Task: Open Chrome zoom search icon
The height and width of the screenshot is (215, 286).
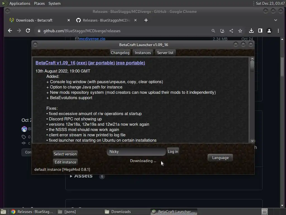Action: click(x=213, y=31)
